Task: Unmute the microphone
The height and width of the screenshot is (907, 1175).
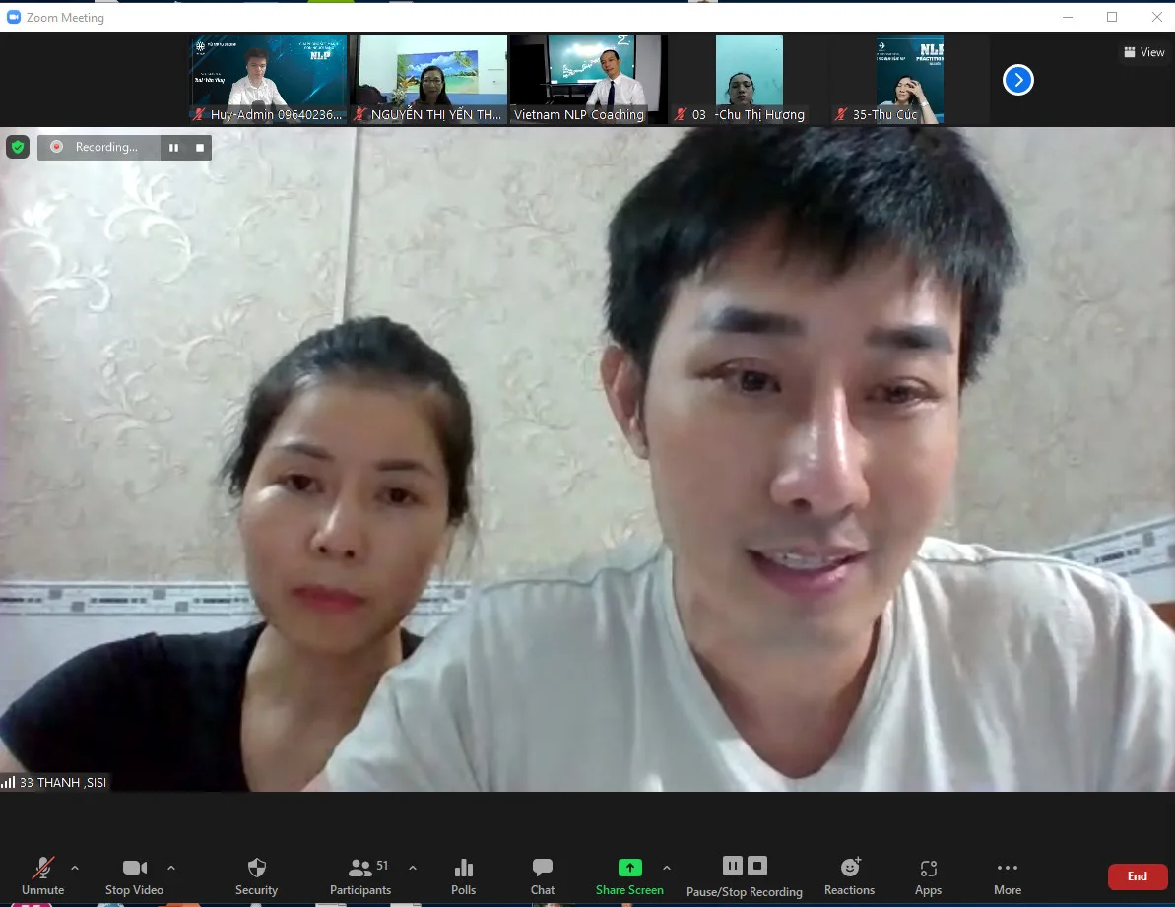Action: pos(42,875)
